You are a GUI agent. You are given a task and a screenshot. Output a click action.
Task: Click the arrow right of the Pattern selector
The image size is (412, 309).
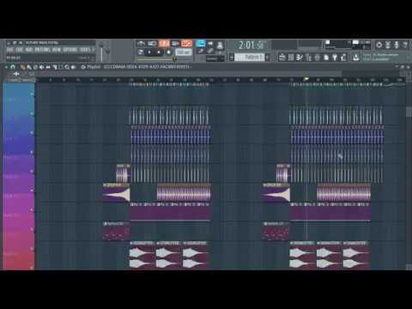click(268, 58)
